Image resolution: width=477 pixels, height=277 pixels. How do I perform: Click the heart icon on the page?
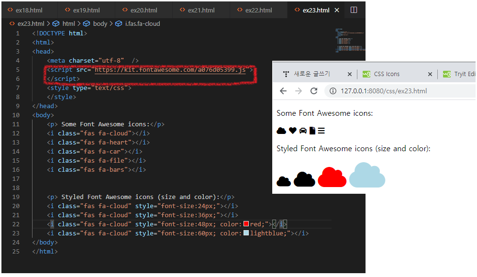[x=293, y=131]
